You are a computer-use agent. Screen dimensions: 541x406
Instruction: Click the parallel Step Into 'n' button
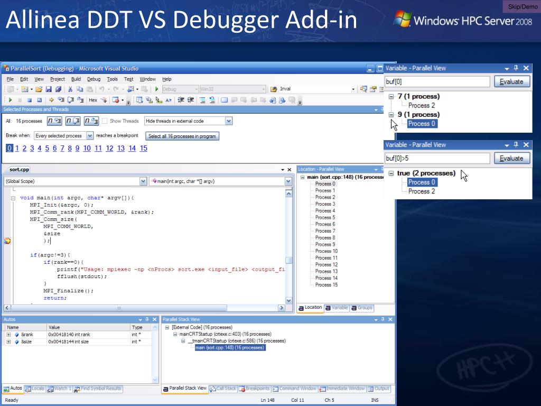54,121
